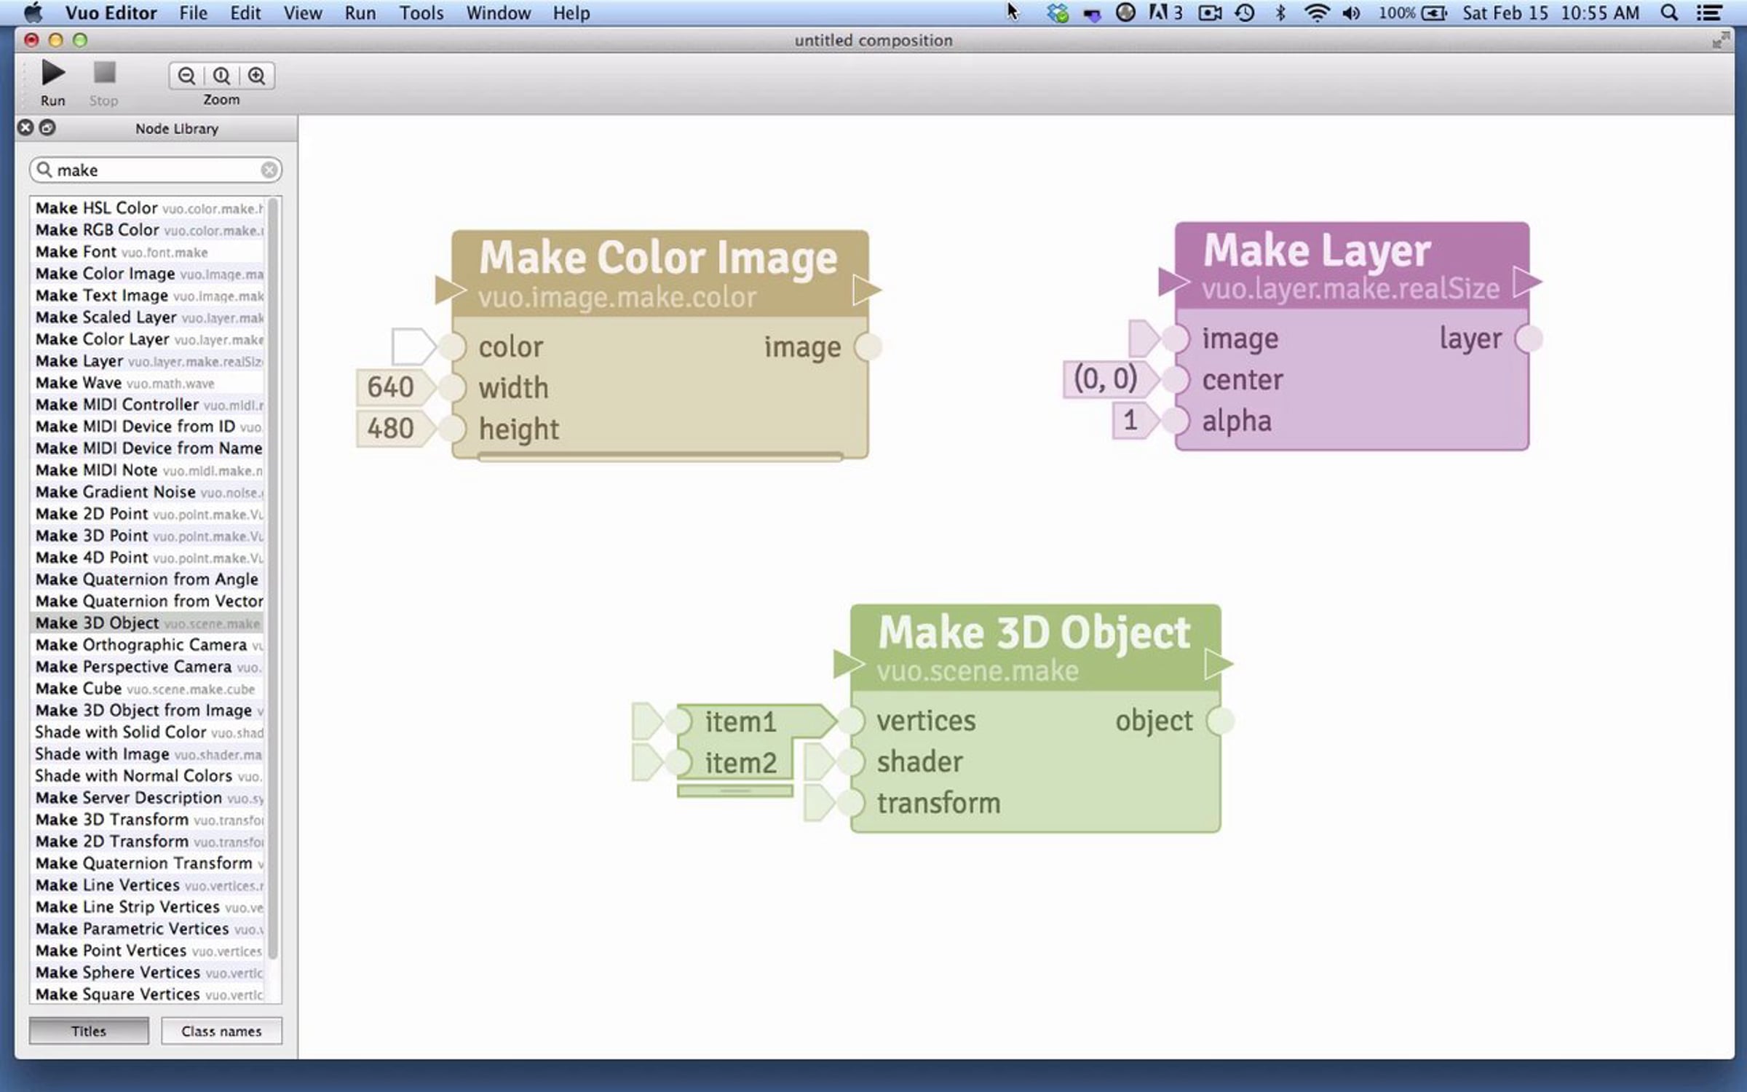Clear the make search text
This screenshot has height=1092, width=1747.
click(x=269, y=170)
